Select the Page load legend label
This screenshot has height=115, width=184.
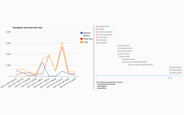click(88, 39)
